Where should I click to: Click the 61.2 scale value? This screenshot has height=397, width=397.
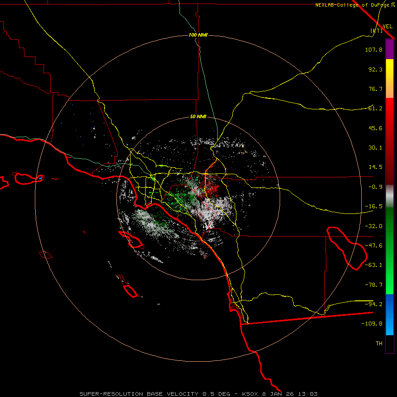tap(375, 109)
